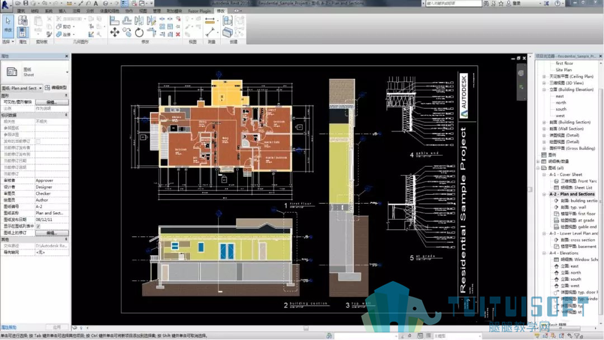Click the Trim/Extend to Corner tool

[152, 33]
